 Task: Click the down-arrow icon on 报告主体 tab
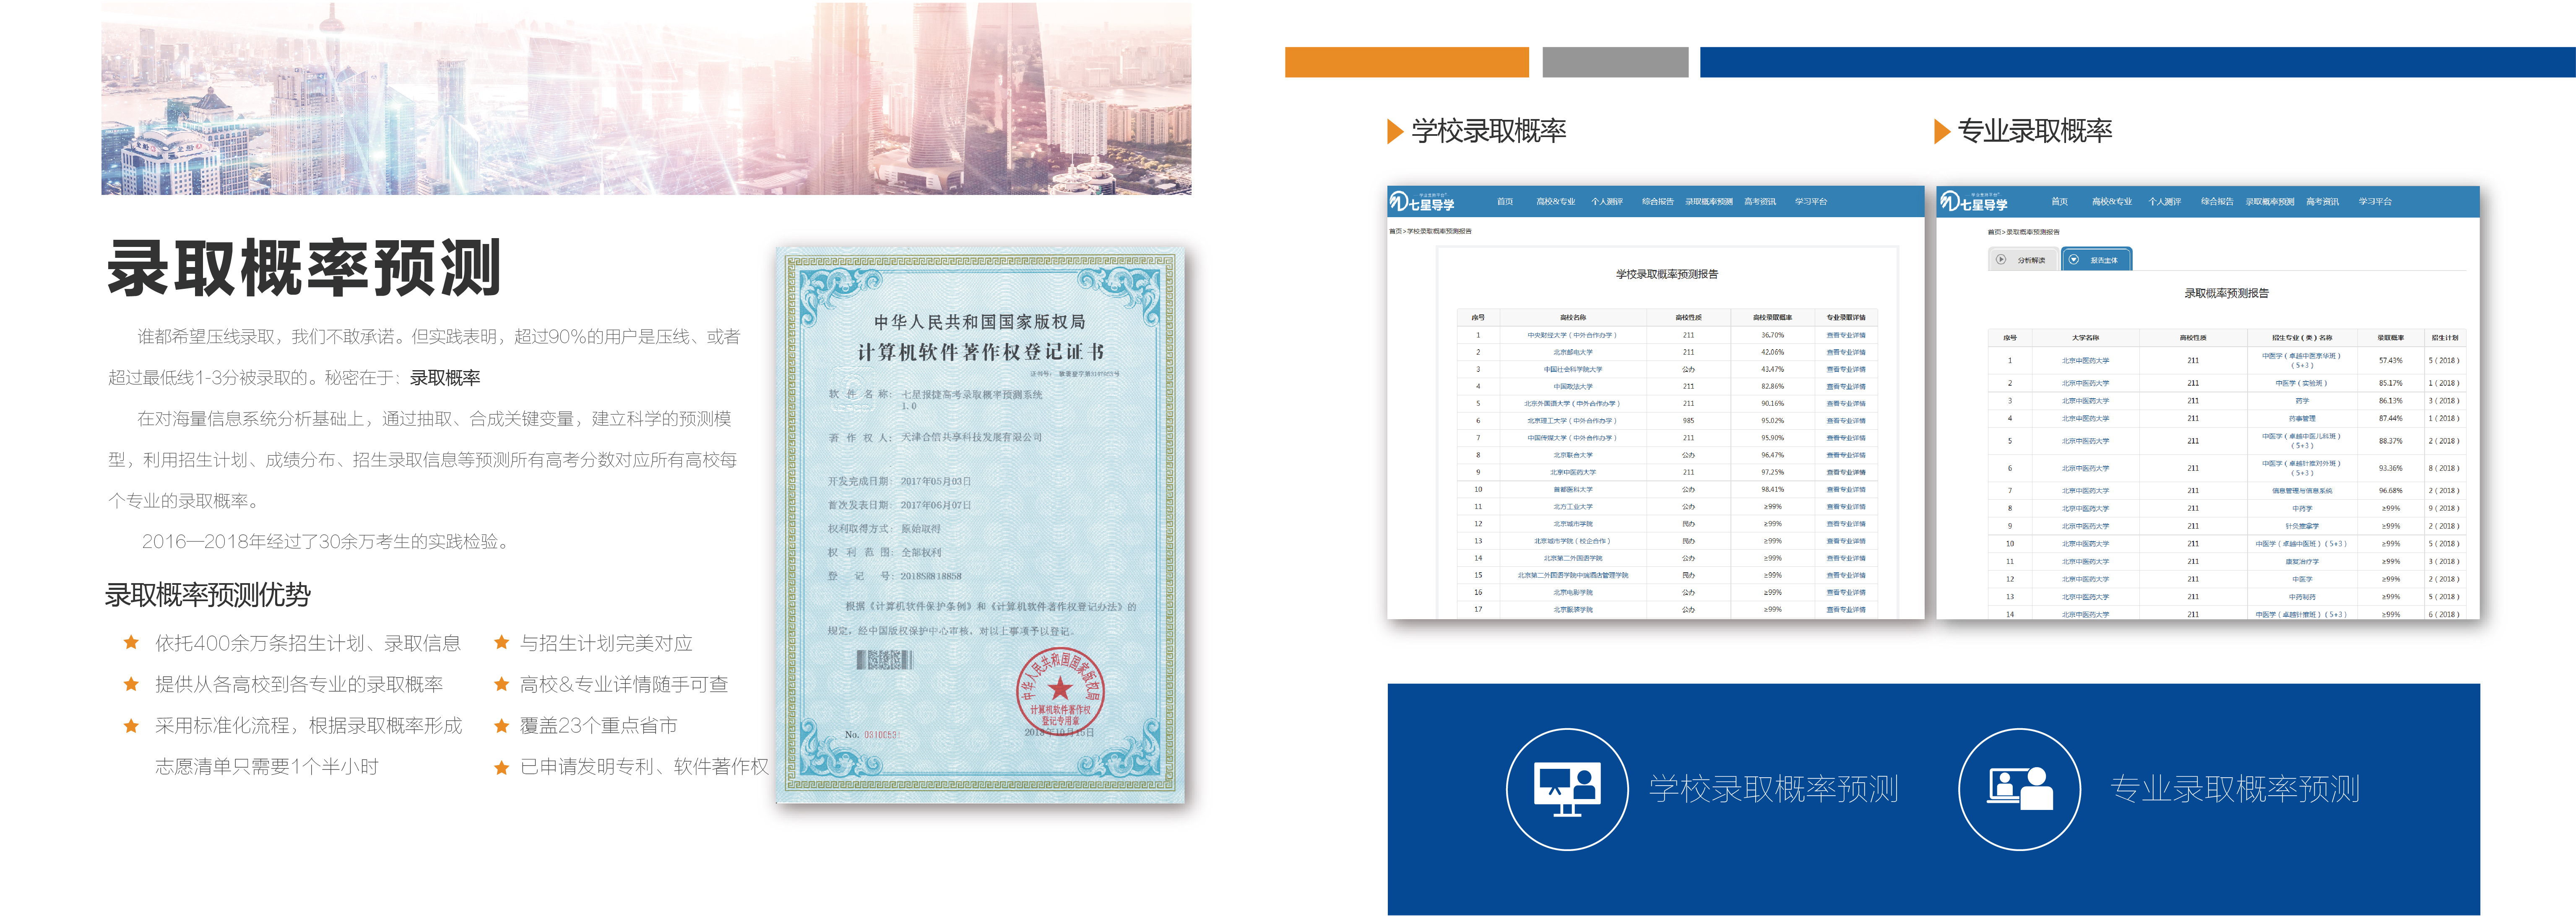(x=2074, y=259)
